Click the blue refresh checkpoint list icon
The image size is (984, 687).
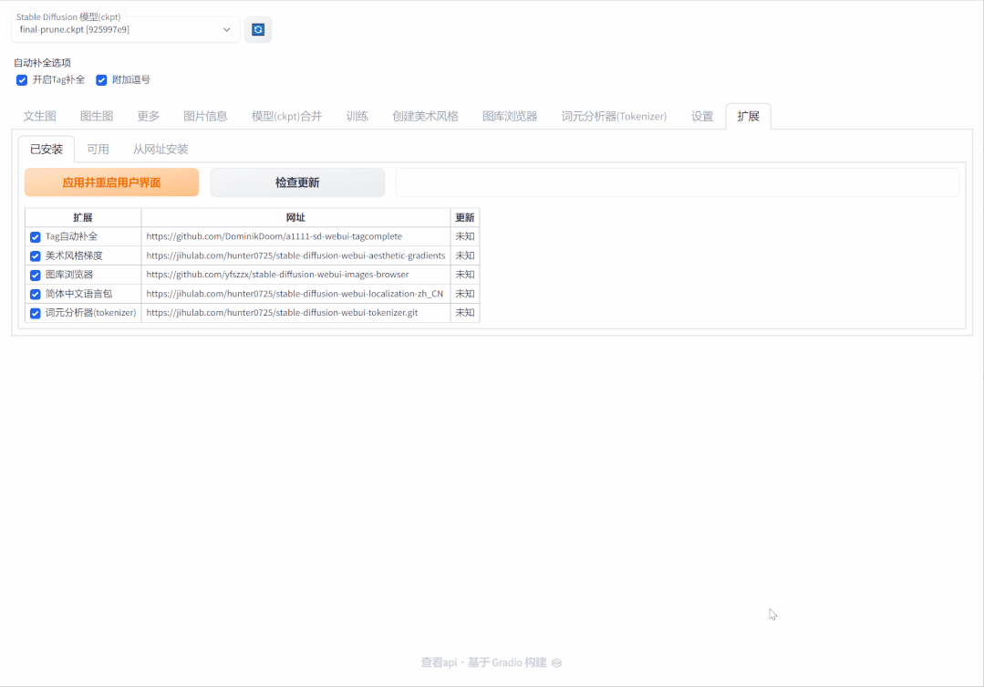tap(257, 29)
